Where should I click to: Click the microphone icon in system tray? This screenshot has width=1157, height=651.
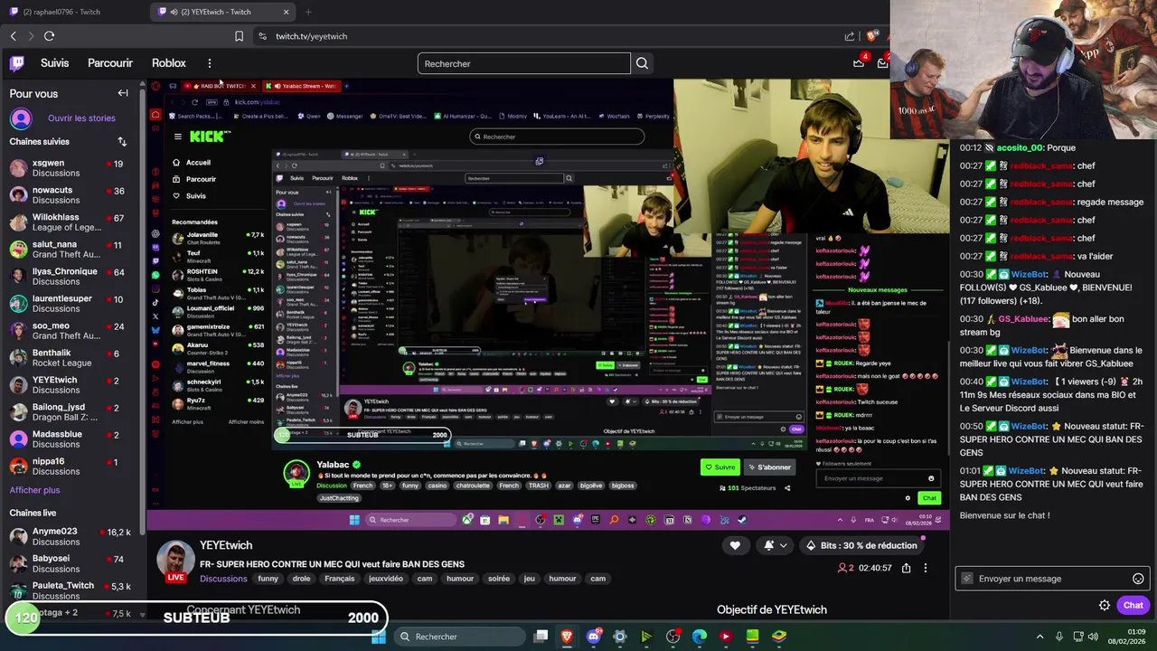1059,637
